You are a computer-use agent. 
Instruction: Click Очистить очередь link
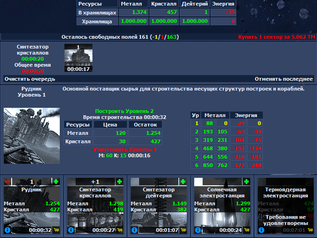click(30, 79)
